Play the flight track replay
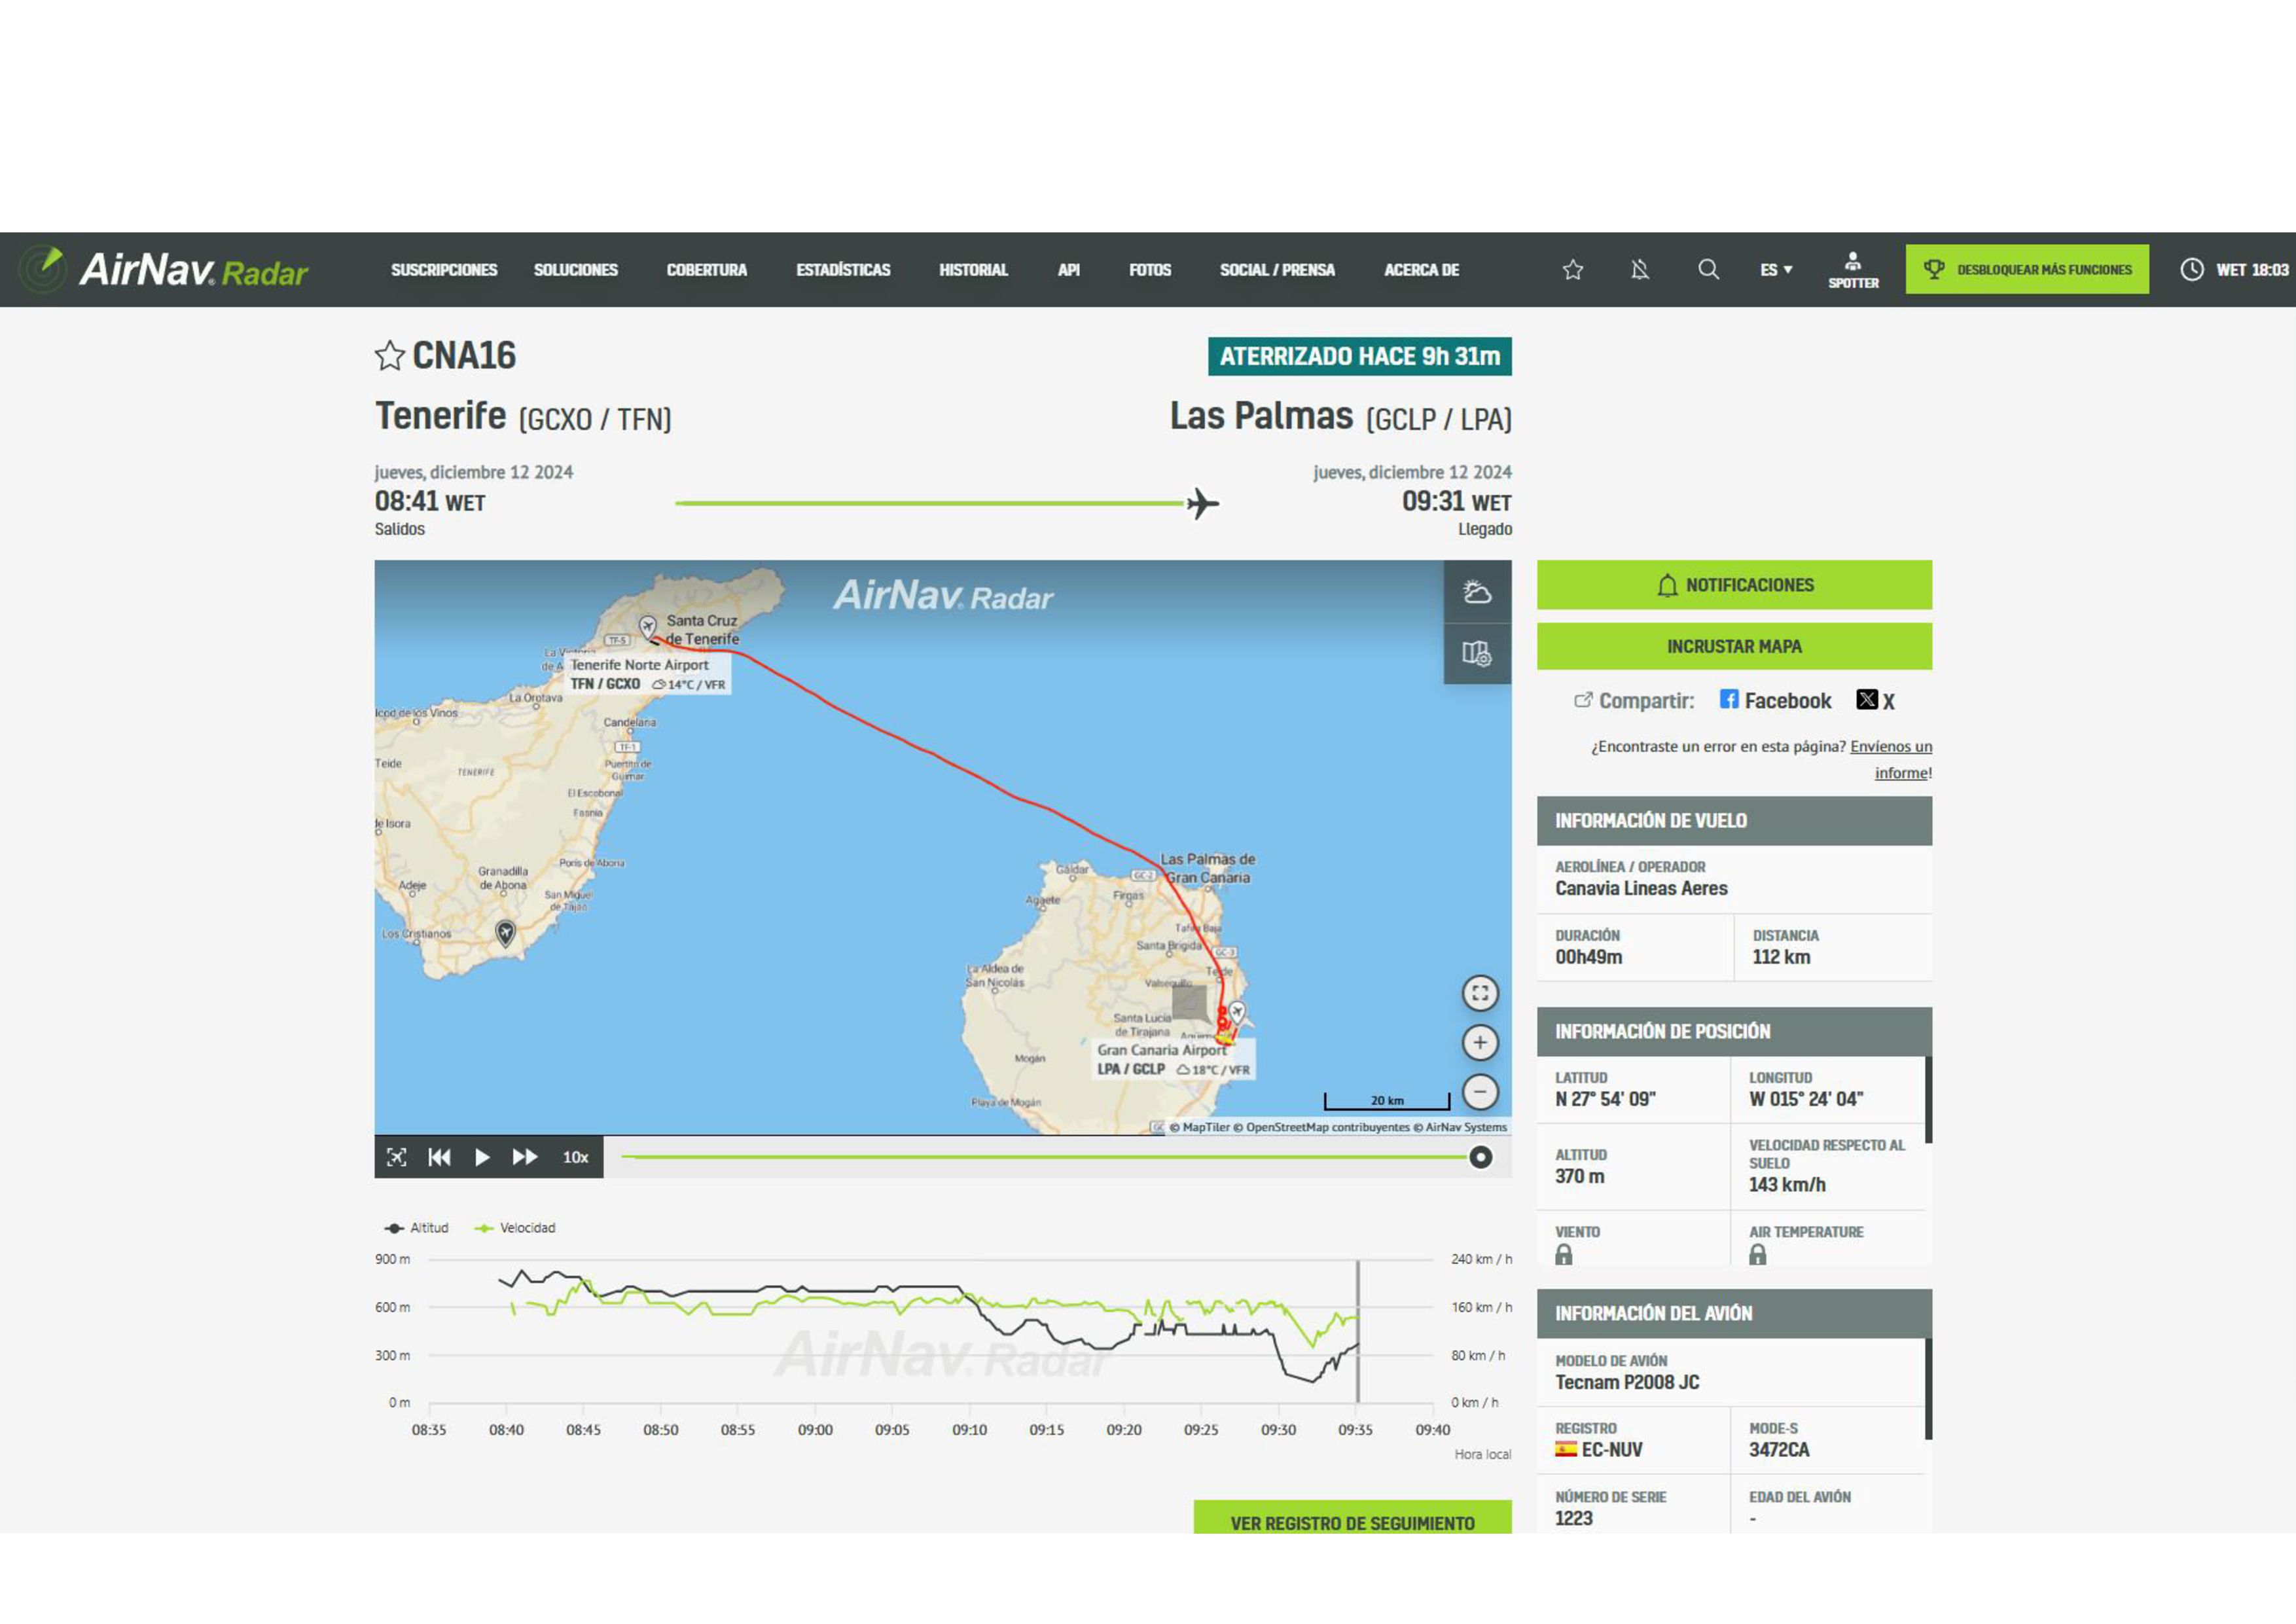This screenshot has height=1624, width=2296. pos(482,1157)
